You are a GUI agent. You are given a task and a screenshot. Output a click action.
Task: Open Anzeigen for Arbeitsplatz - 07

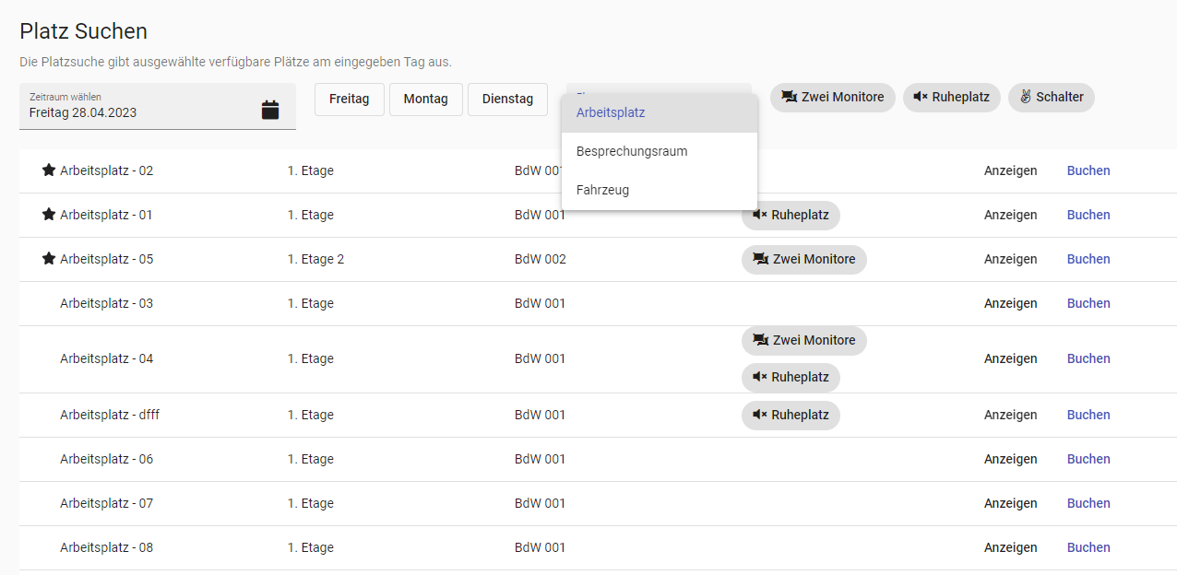point(1010,503)
